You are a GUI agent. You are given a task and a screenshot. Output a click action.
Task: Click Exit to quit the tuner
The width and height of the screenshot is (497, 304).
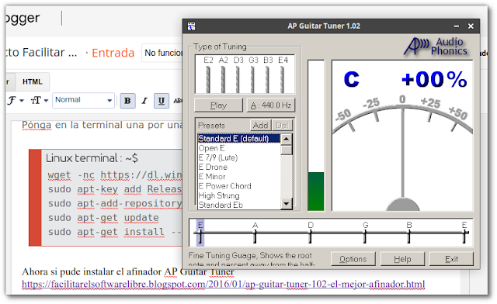point(451,259)
